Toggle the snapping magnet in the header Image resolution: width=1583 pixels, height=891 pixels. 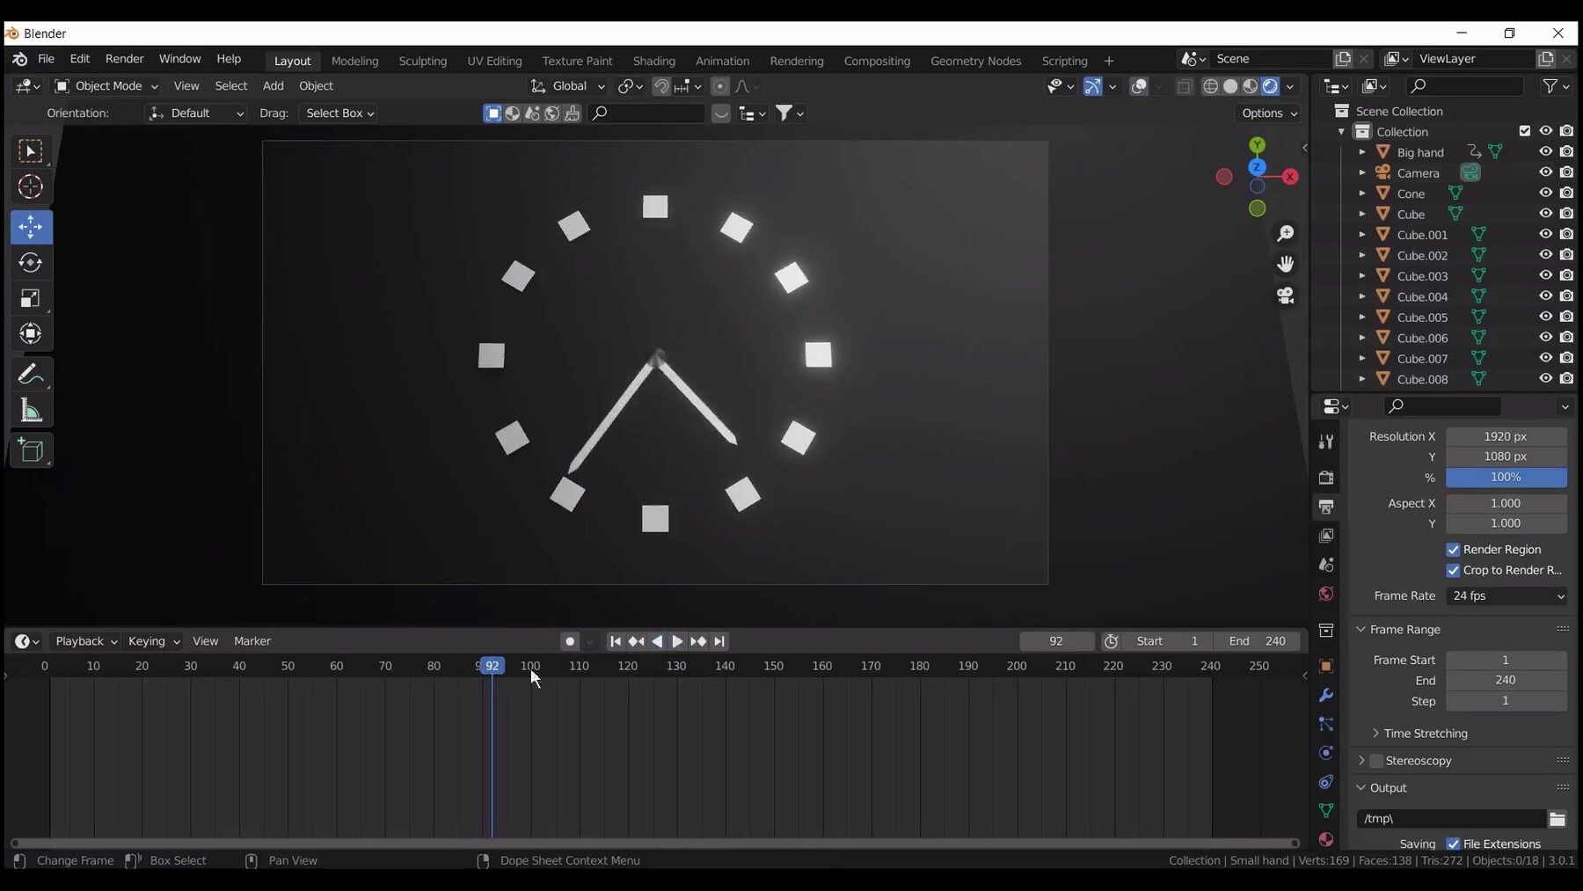pos(662,86)
